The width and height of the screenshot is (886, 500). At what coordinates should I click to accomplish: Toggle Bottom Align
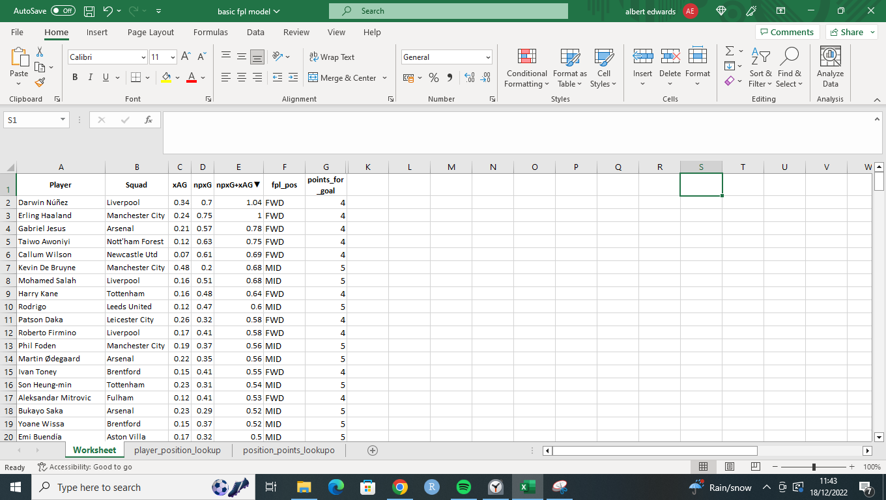coord(257,57)
